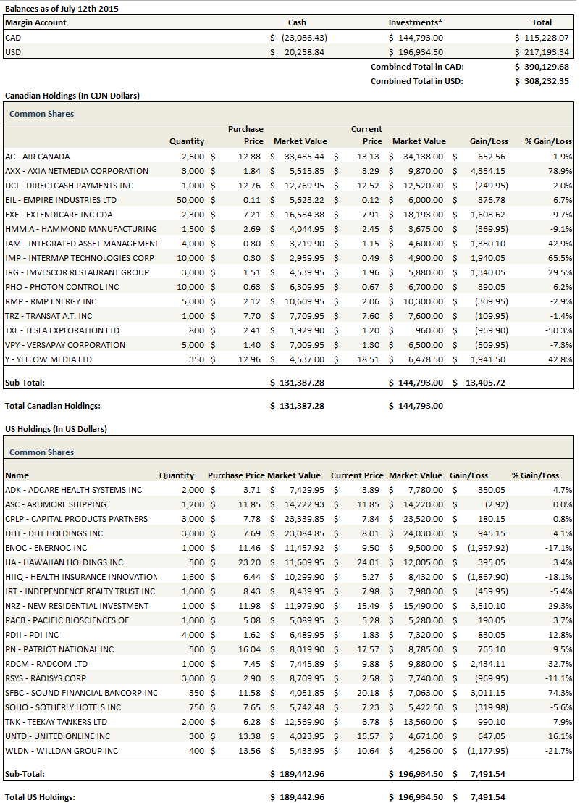
Task: Click the US Holdings (In US Dollars) heading
Action: tap(56, 429)
